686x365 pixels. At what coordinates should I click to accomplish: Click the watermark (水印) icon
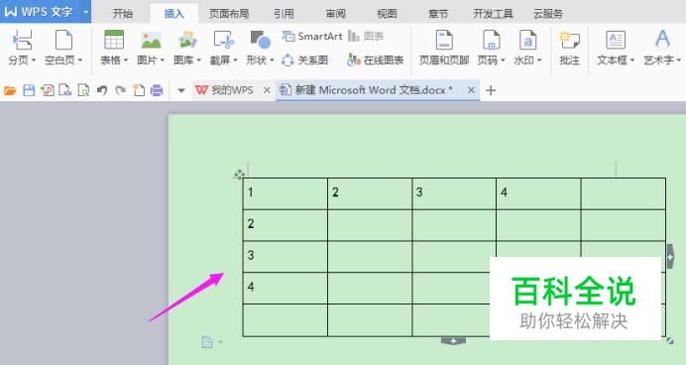[527, 40]
